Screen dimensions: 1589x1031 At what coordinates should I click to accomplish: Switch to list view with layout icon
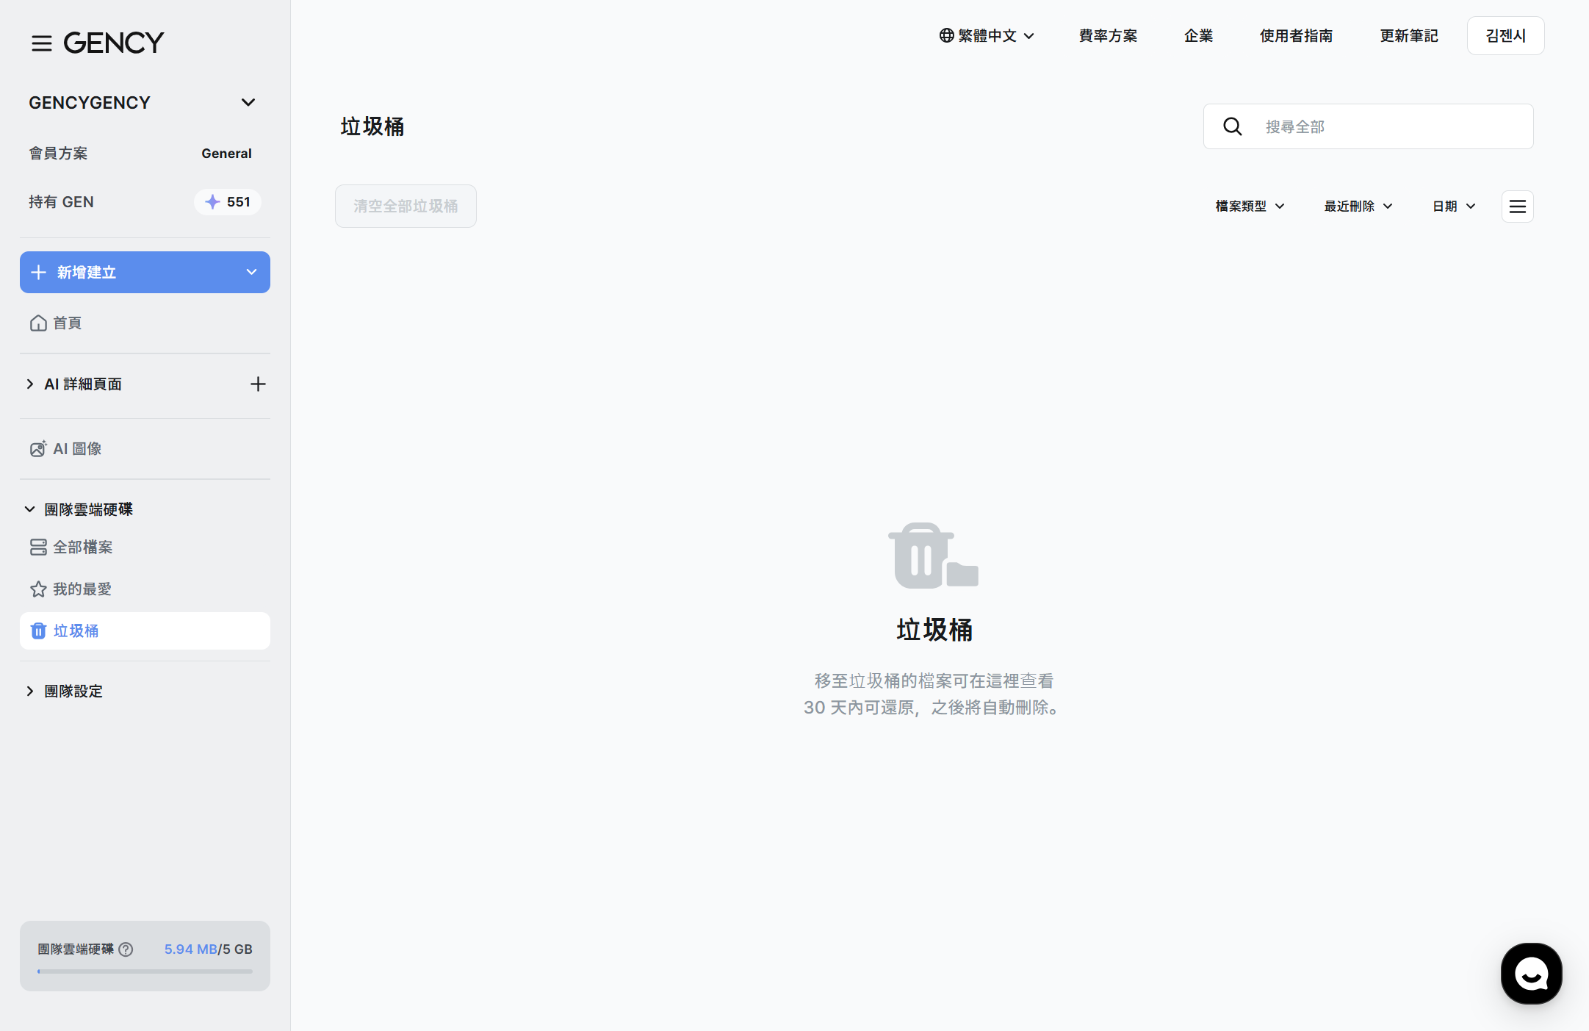[1518, 206]
